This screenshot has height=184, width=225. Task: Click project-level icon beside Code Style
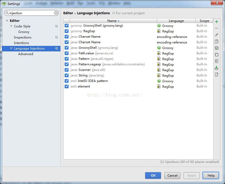pyautogui.click(x=56, y=26)
